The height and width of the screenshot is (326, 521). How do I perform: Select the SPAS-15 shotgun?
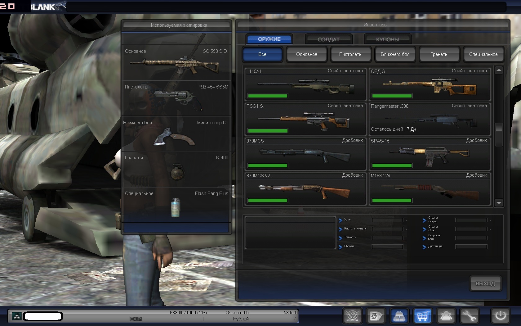point(430,154)
